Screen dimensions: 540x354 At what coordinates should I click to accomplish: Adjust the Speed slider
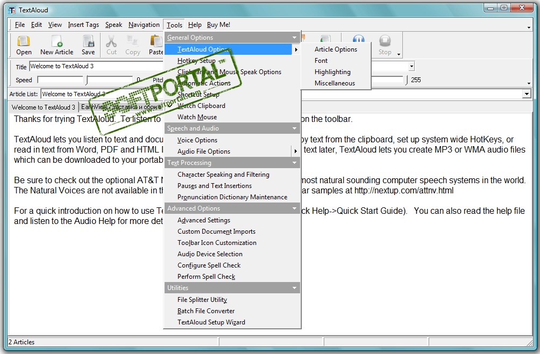(x=85, y=80)
